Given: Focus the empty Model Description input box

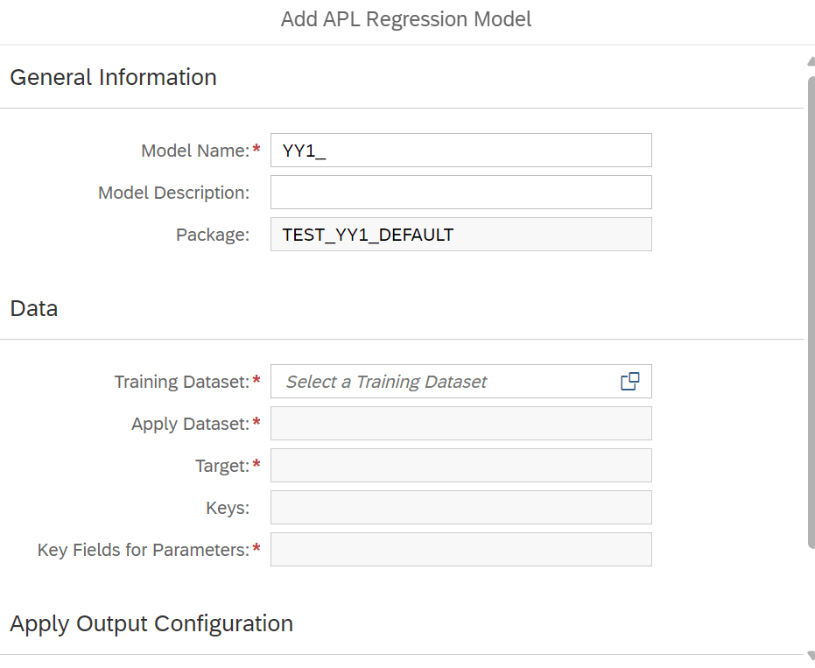Looking at the screenshot, I should pyautogui.click(x=461, y=193).
